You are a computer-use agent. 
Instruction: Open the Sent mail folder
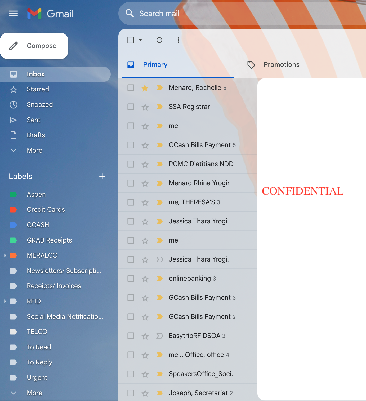coord(34,120)
